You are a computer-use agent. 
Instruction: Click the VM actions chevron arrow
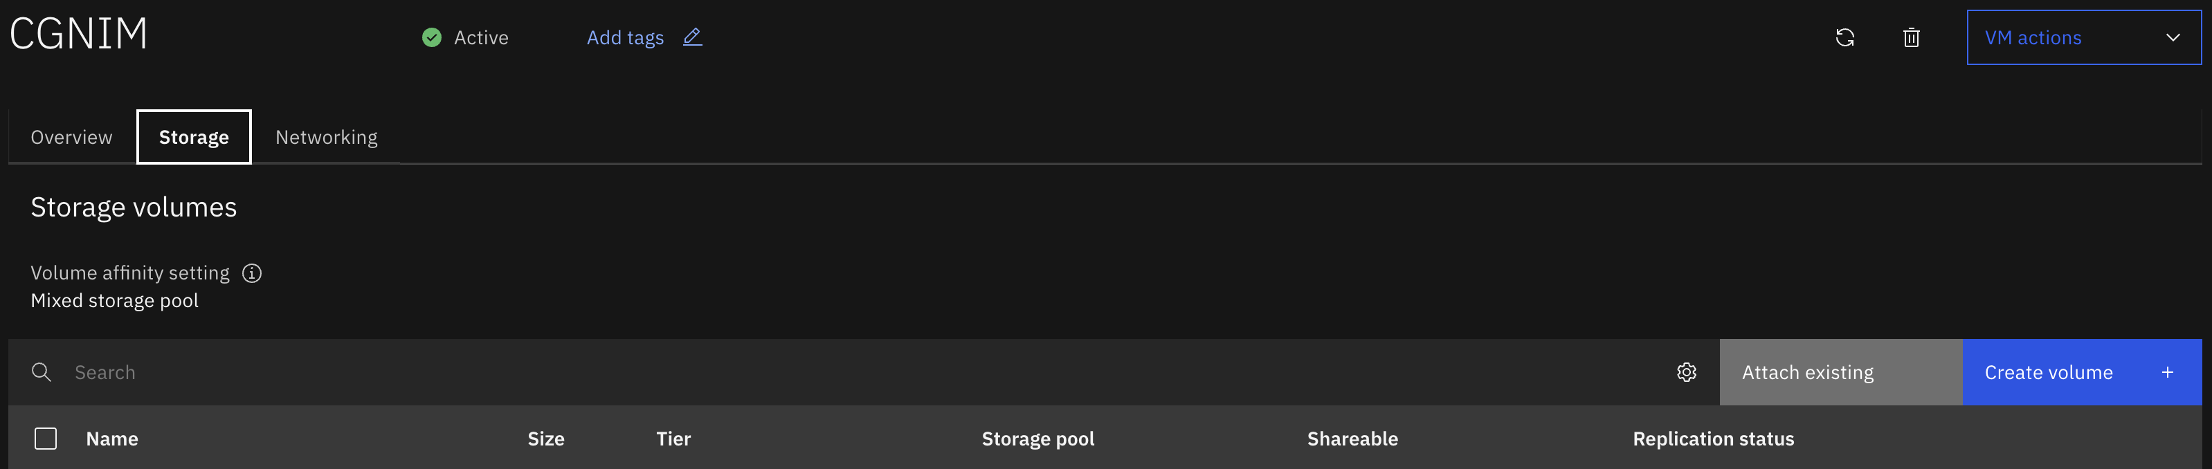pos(2173,38)
